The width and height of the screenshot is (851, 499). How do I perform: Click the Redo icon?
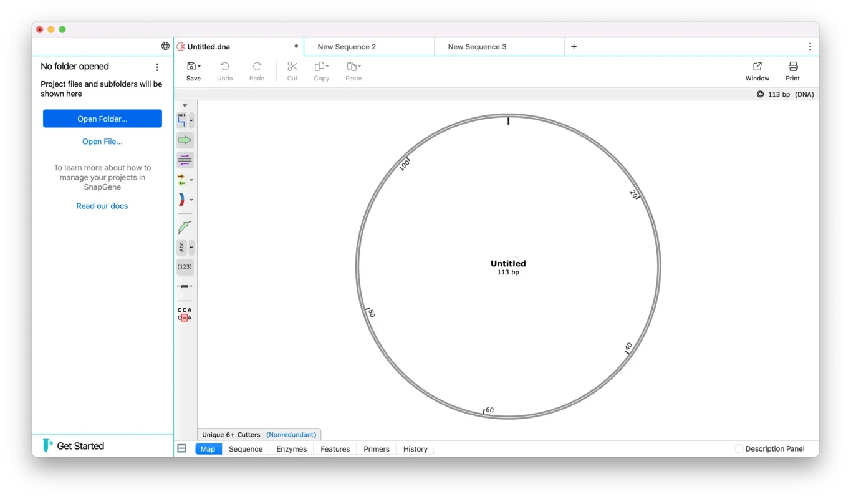tap(257, 66)
